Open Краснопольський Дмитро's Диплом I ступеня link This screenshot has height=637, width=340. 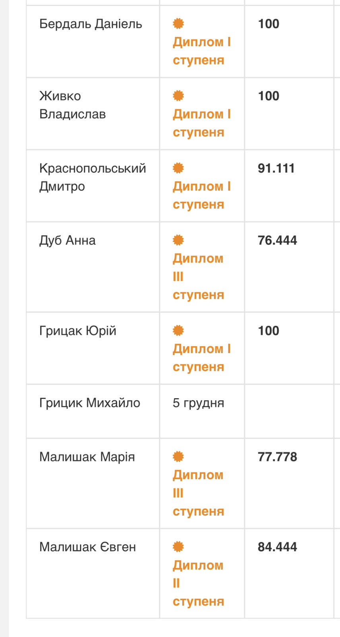[x=201, y=195]
